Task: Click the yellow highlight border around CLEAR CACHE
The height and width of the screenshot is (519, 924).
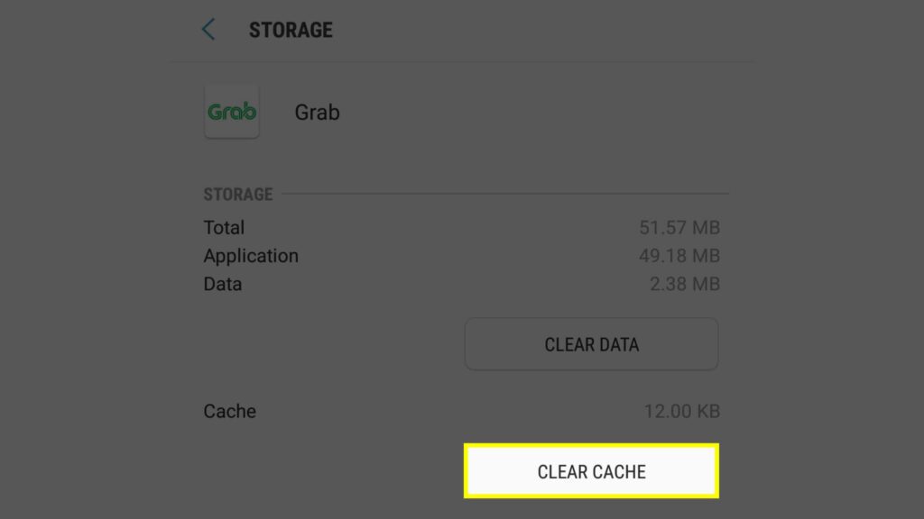Action: click(x=591, y=445)
